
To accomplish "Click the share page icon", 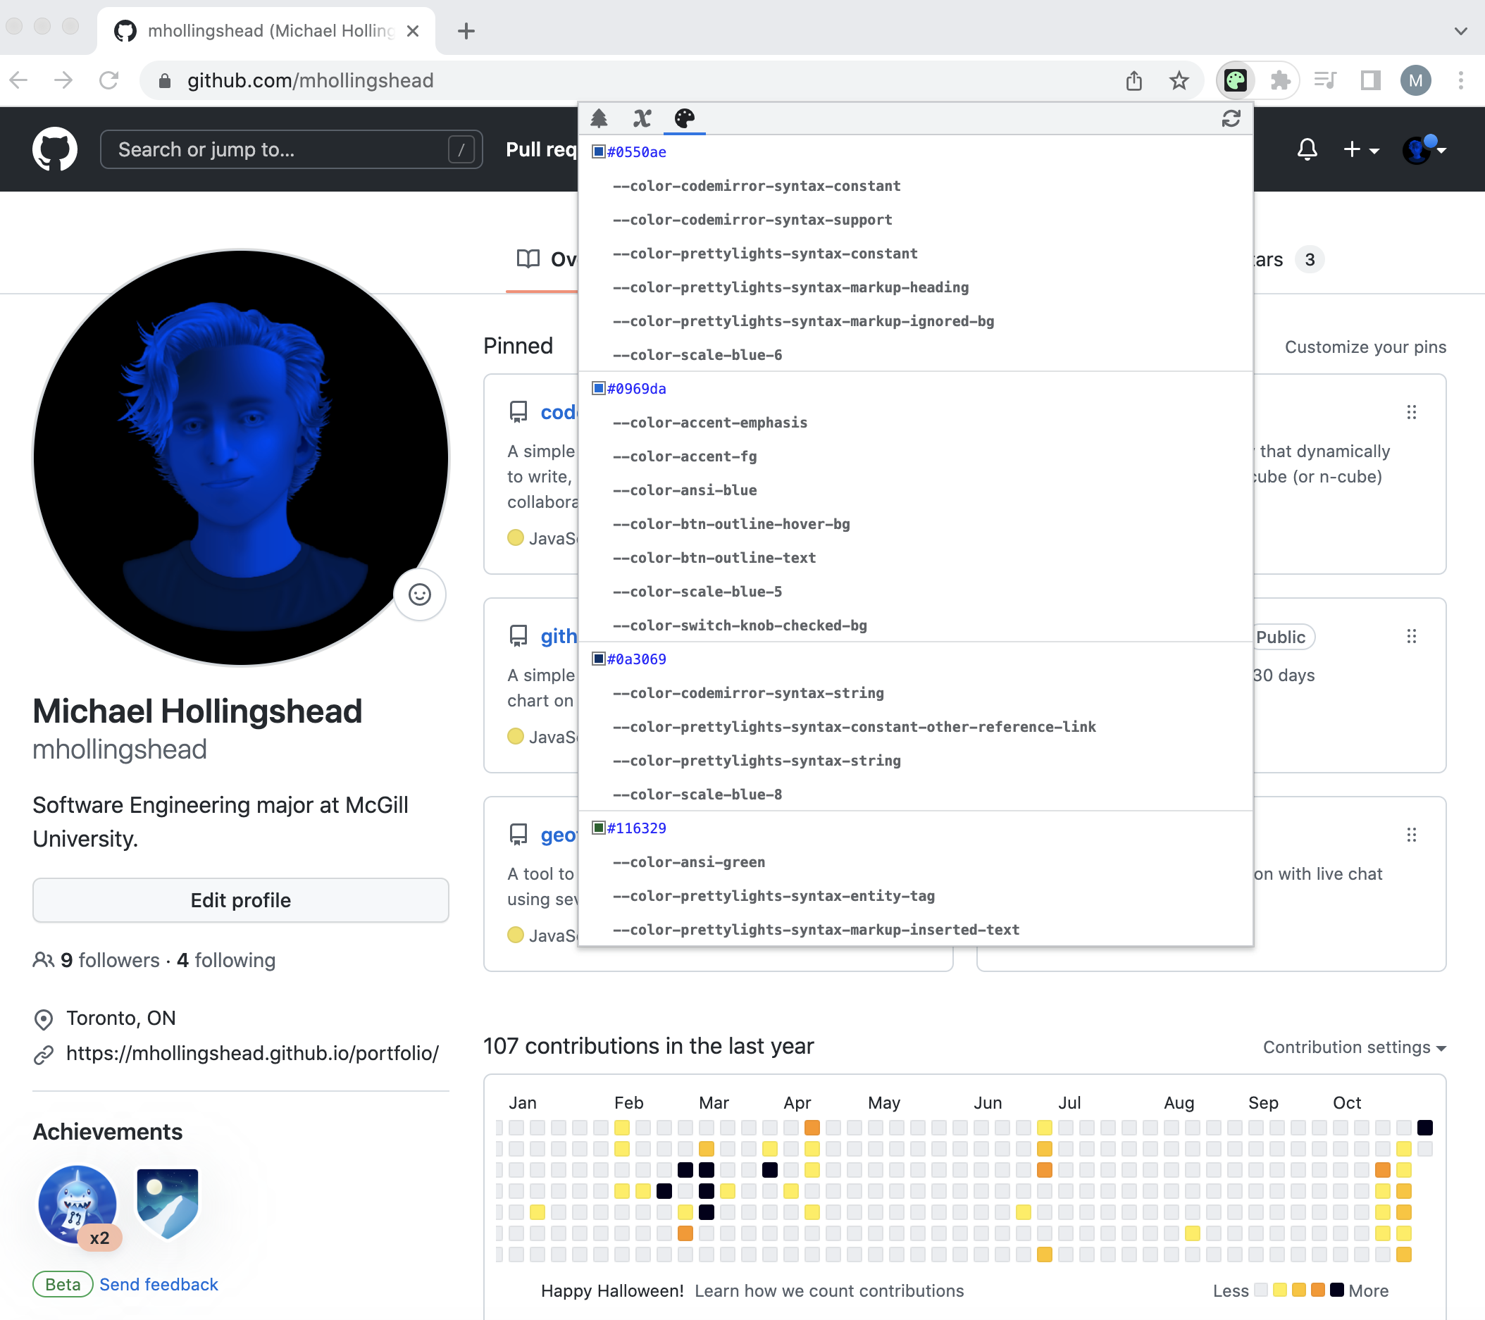I will [x=1134, y=80].
